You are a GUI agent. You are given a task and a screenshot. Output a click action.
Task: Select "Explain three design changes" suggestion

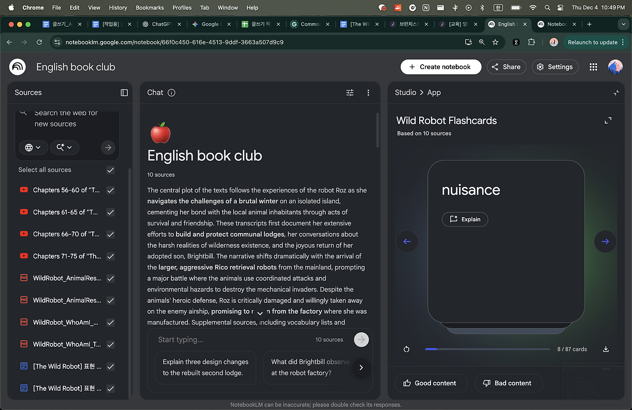206,368
